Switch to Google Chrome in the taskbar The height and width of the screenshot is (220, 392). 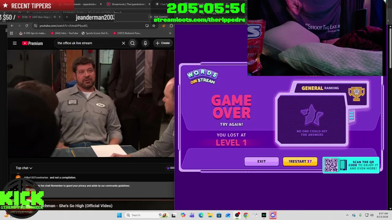246,215
